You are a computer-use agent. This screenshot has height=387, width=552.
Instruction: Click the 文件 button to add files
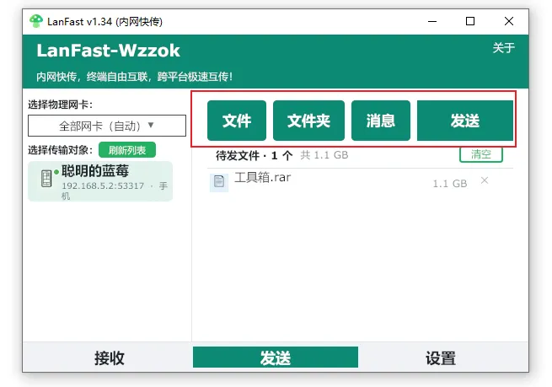click(237, 121)
